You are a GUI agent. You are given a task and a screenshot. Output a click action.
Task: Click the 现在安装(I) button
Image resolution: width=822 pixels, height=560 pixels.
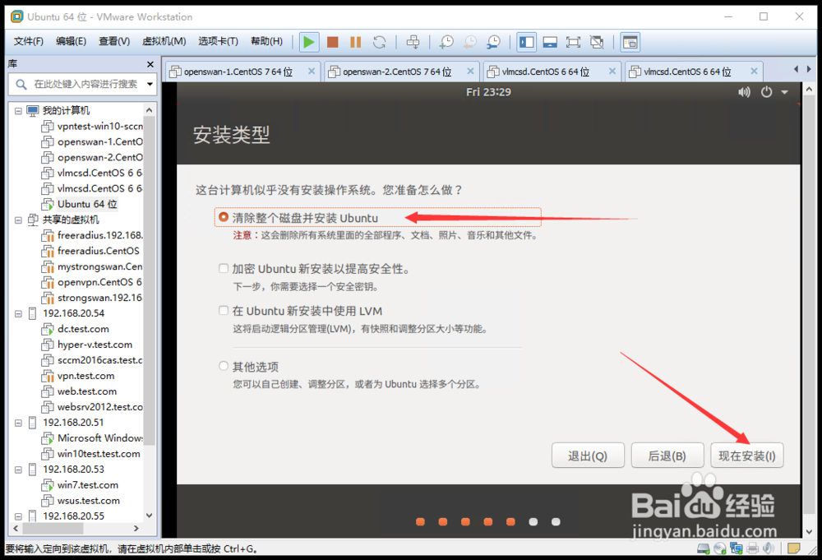tap(747, 455)
